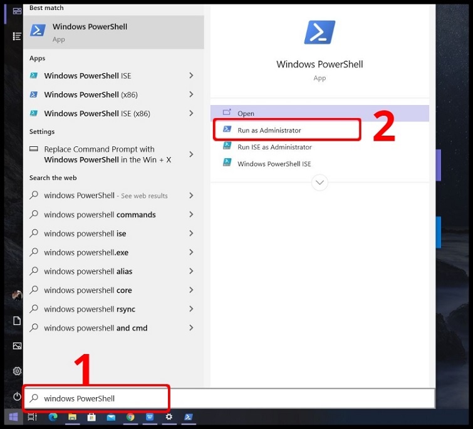This screenshot has width=473, height=429.
Task: Launch Microsoft Edge from the taskbar
Action: pyautogui.click(x=53, y=417)
